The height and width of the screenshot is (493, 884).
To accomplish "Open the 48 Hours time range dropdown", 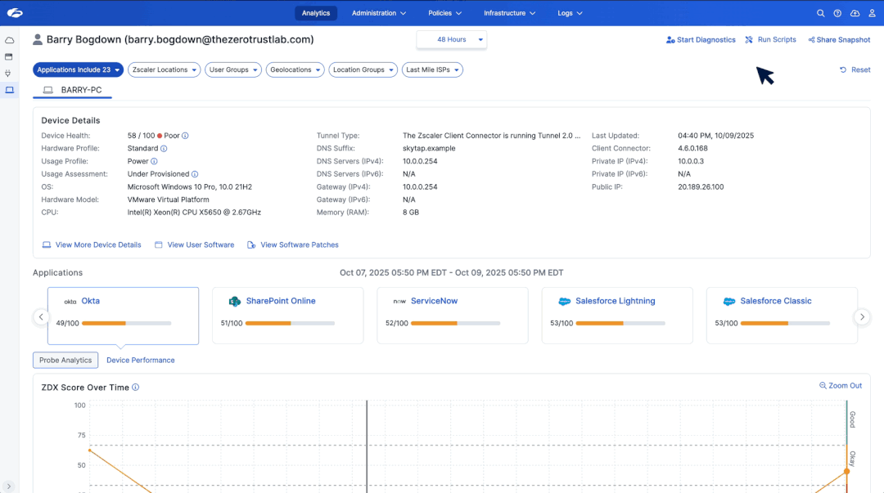I will tap(452, 39).
